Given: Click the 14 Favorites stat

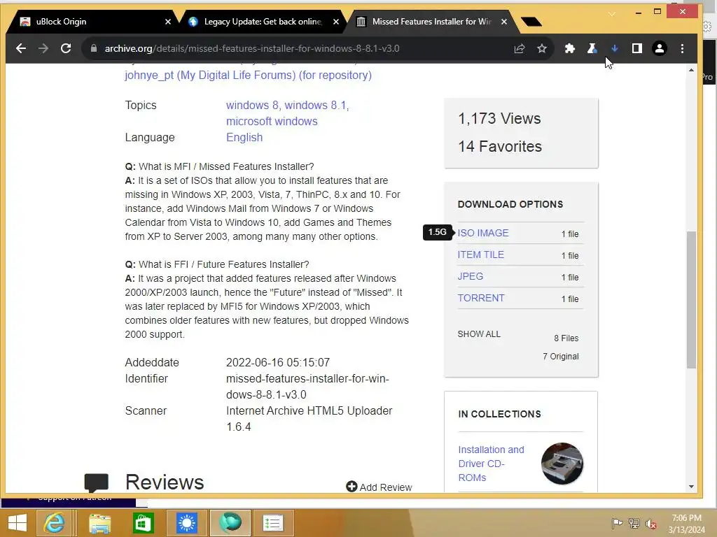Looking at the screenshot, I should pyautogui.click(x=500, y=147).
